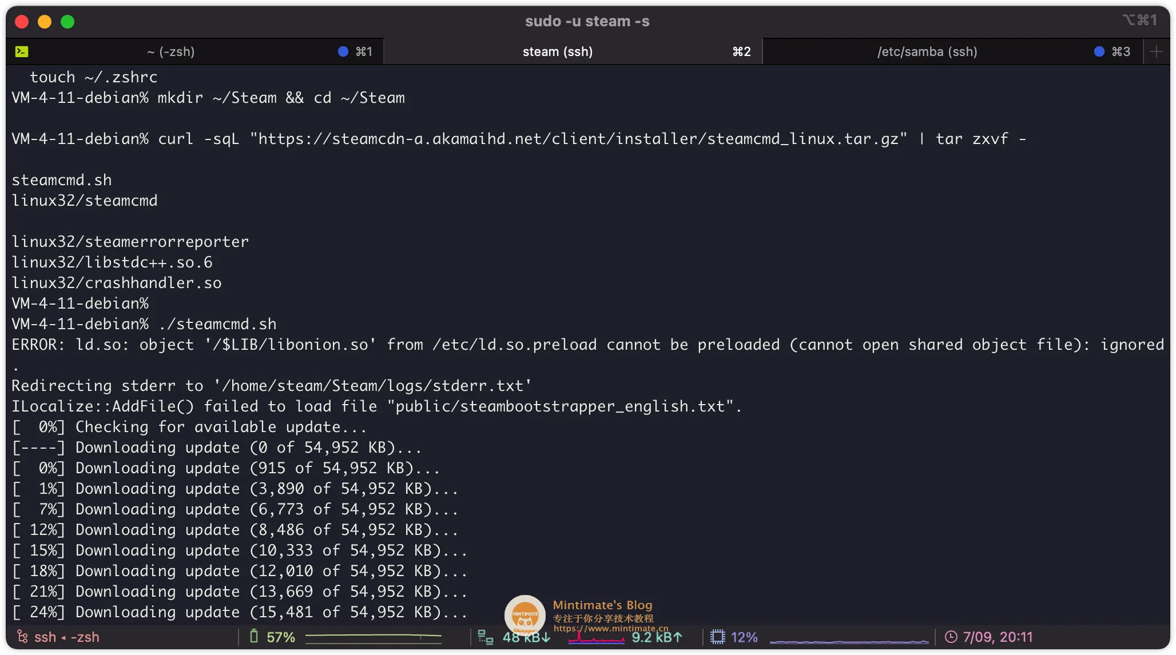Minimize the window with yellow button
This screenshot has height=655, width=1176.
pos(45,22)
